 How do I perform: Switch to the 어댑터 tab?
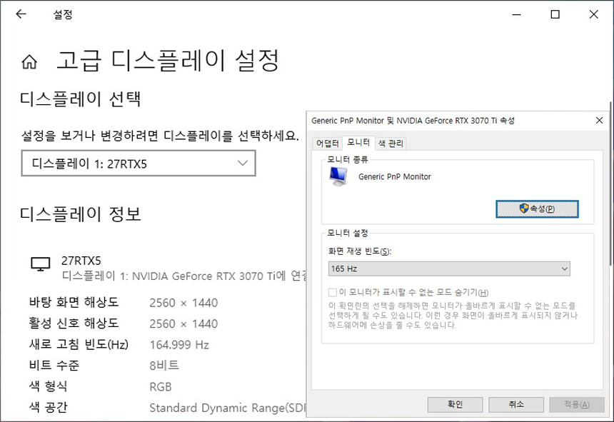[x=327, y=144]
